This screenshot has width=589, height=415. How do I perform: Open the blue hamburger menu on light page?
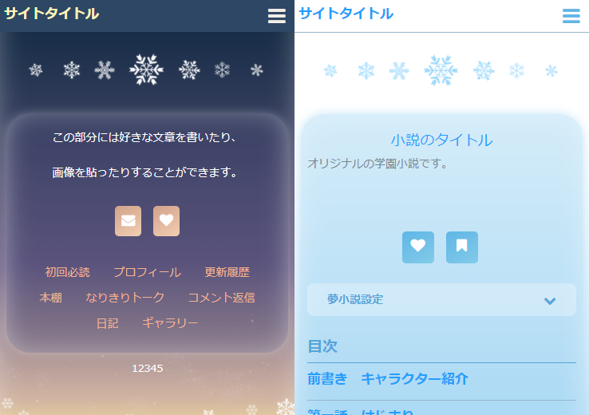pos(571,16)
